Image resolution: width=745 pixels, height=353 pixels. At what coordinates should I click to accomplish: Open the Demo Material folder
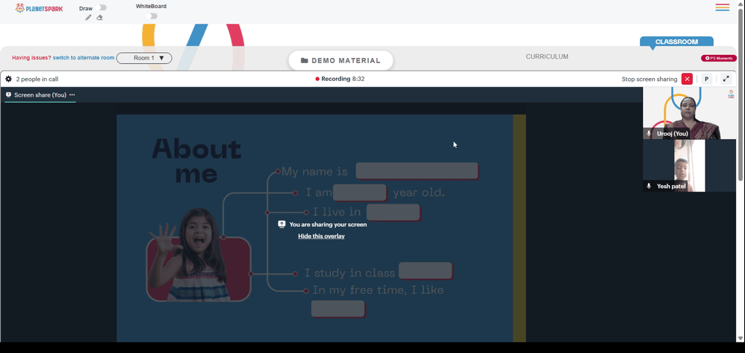(340, 61)
